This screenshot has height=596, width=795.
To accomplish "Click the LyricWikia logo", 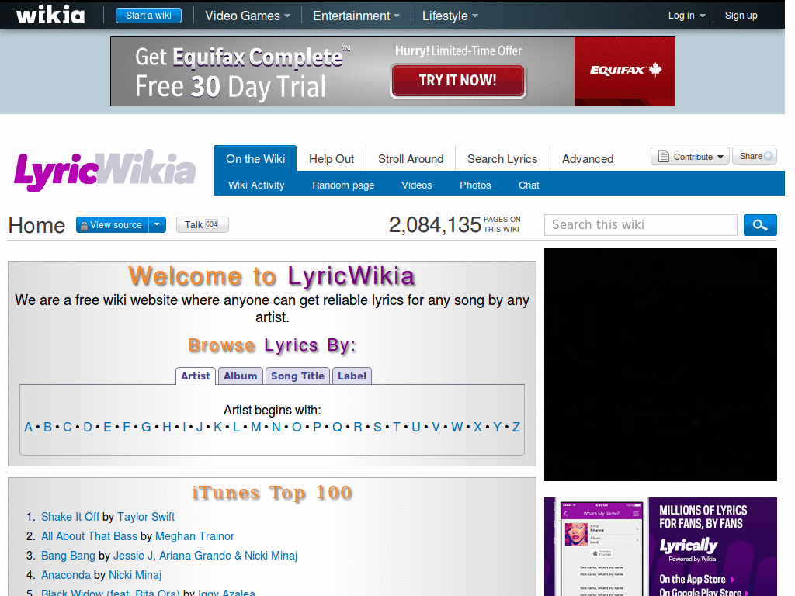I will pyautogui.click(x=105, y=172).
